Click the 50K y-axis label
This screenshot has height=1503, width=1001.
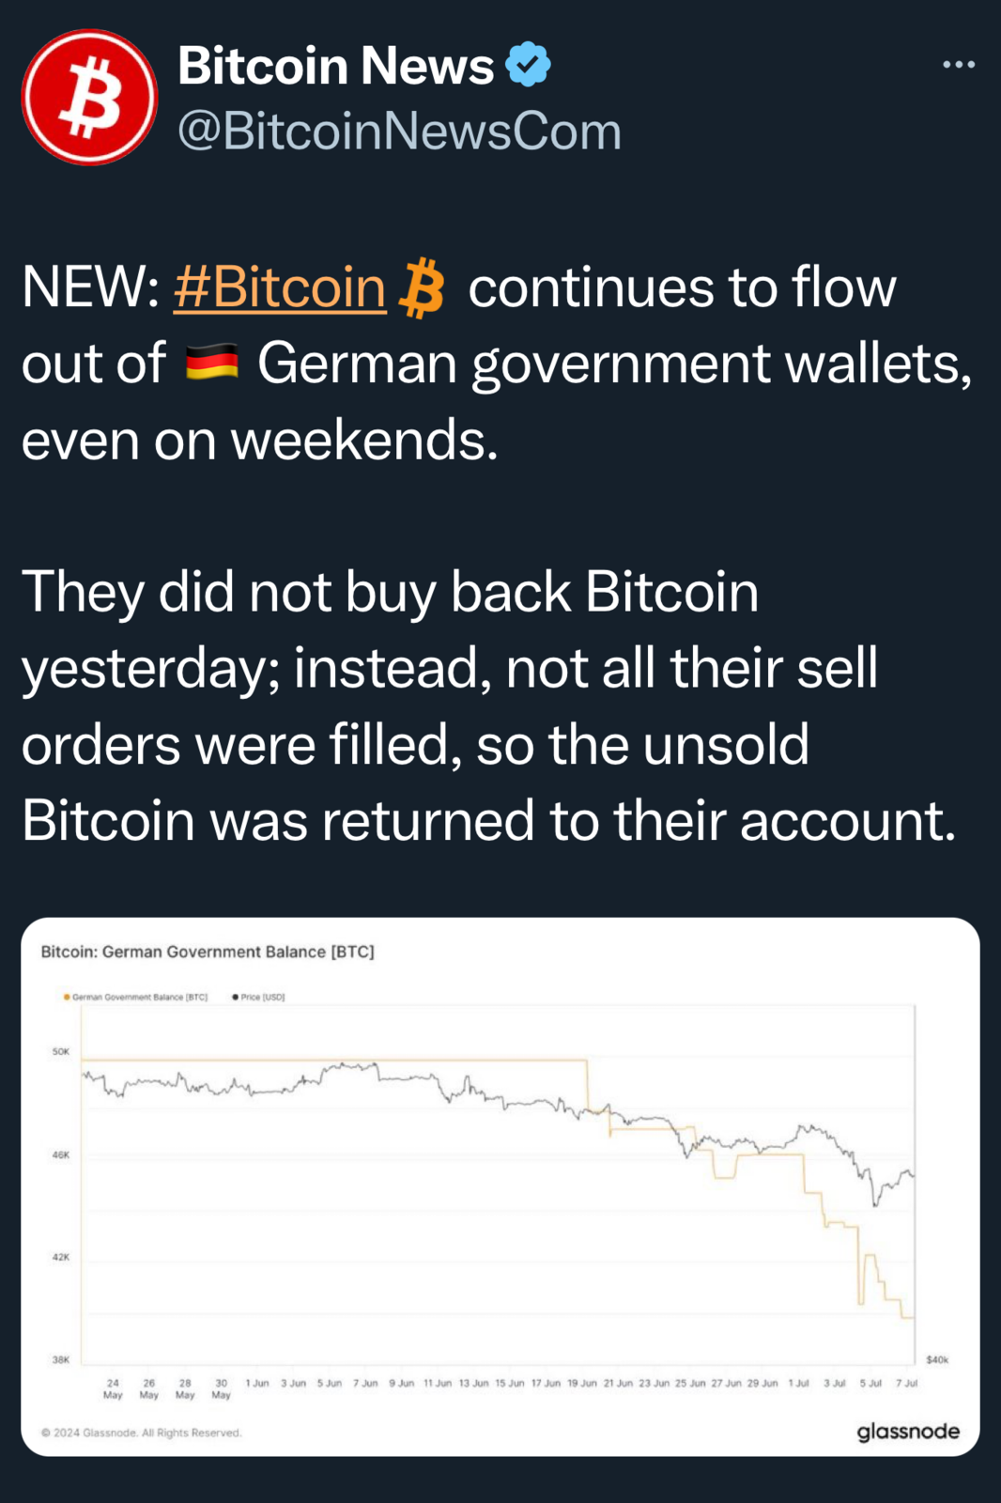click(x=60, y=1051)
